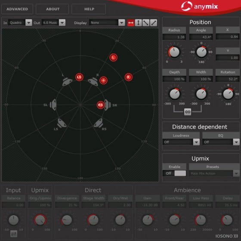
Task: Select diagonal up-right constraint arrow icon
Action: tap(153, 23)
